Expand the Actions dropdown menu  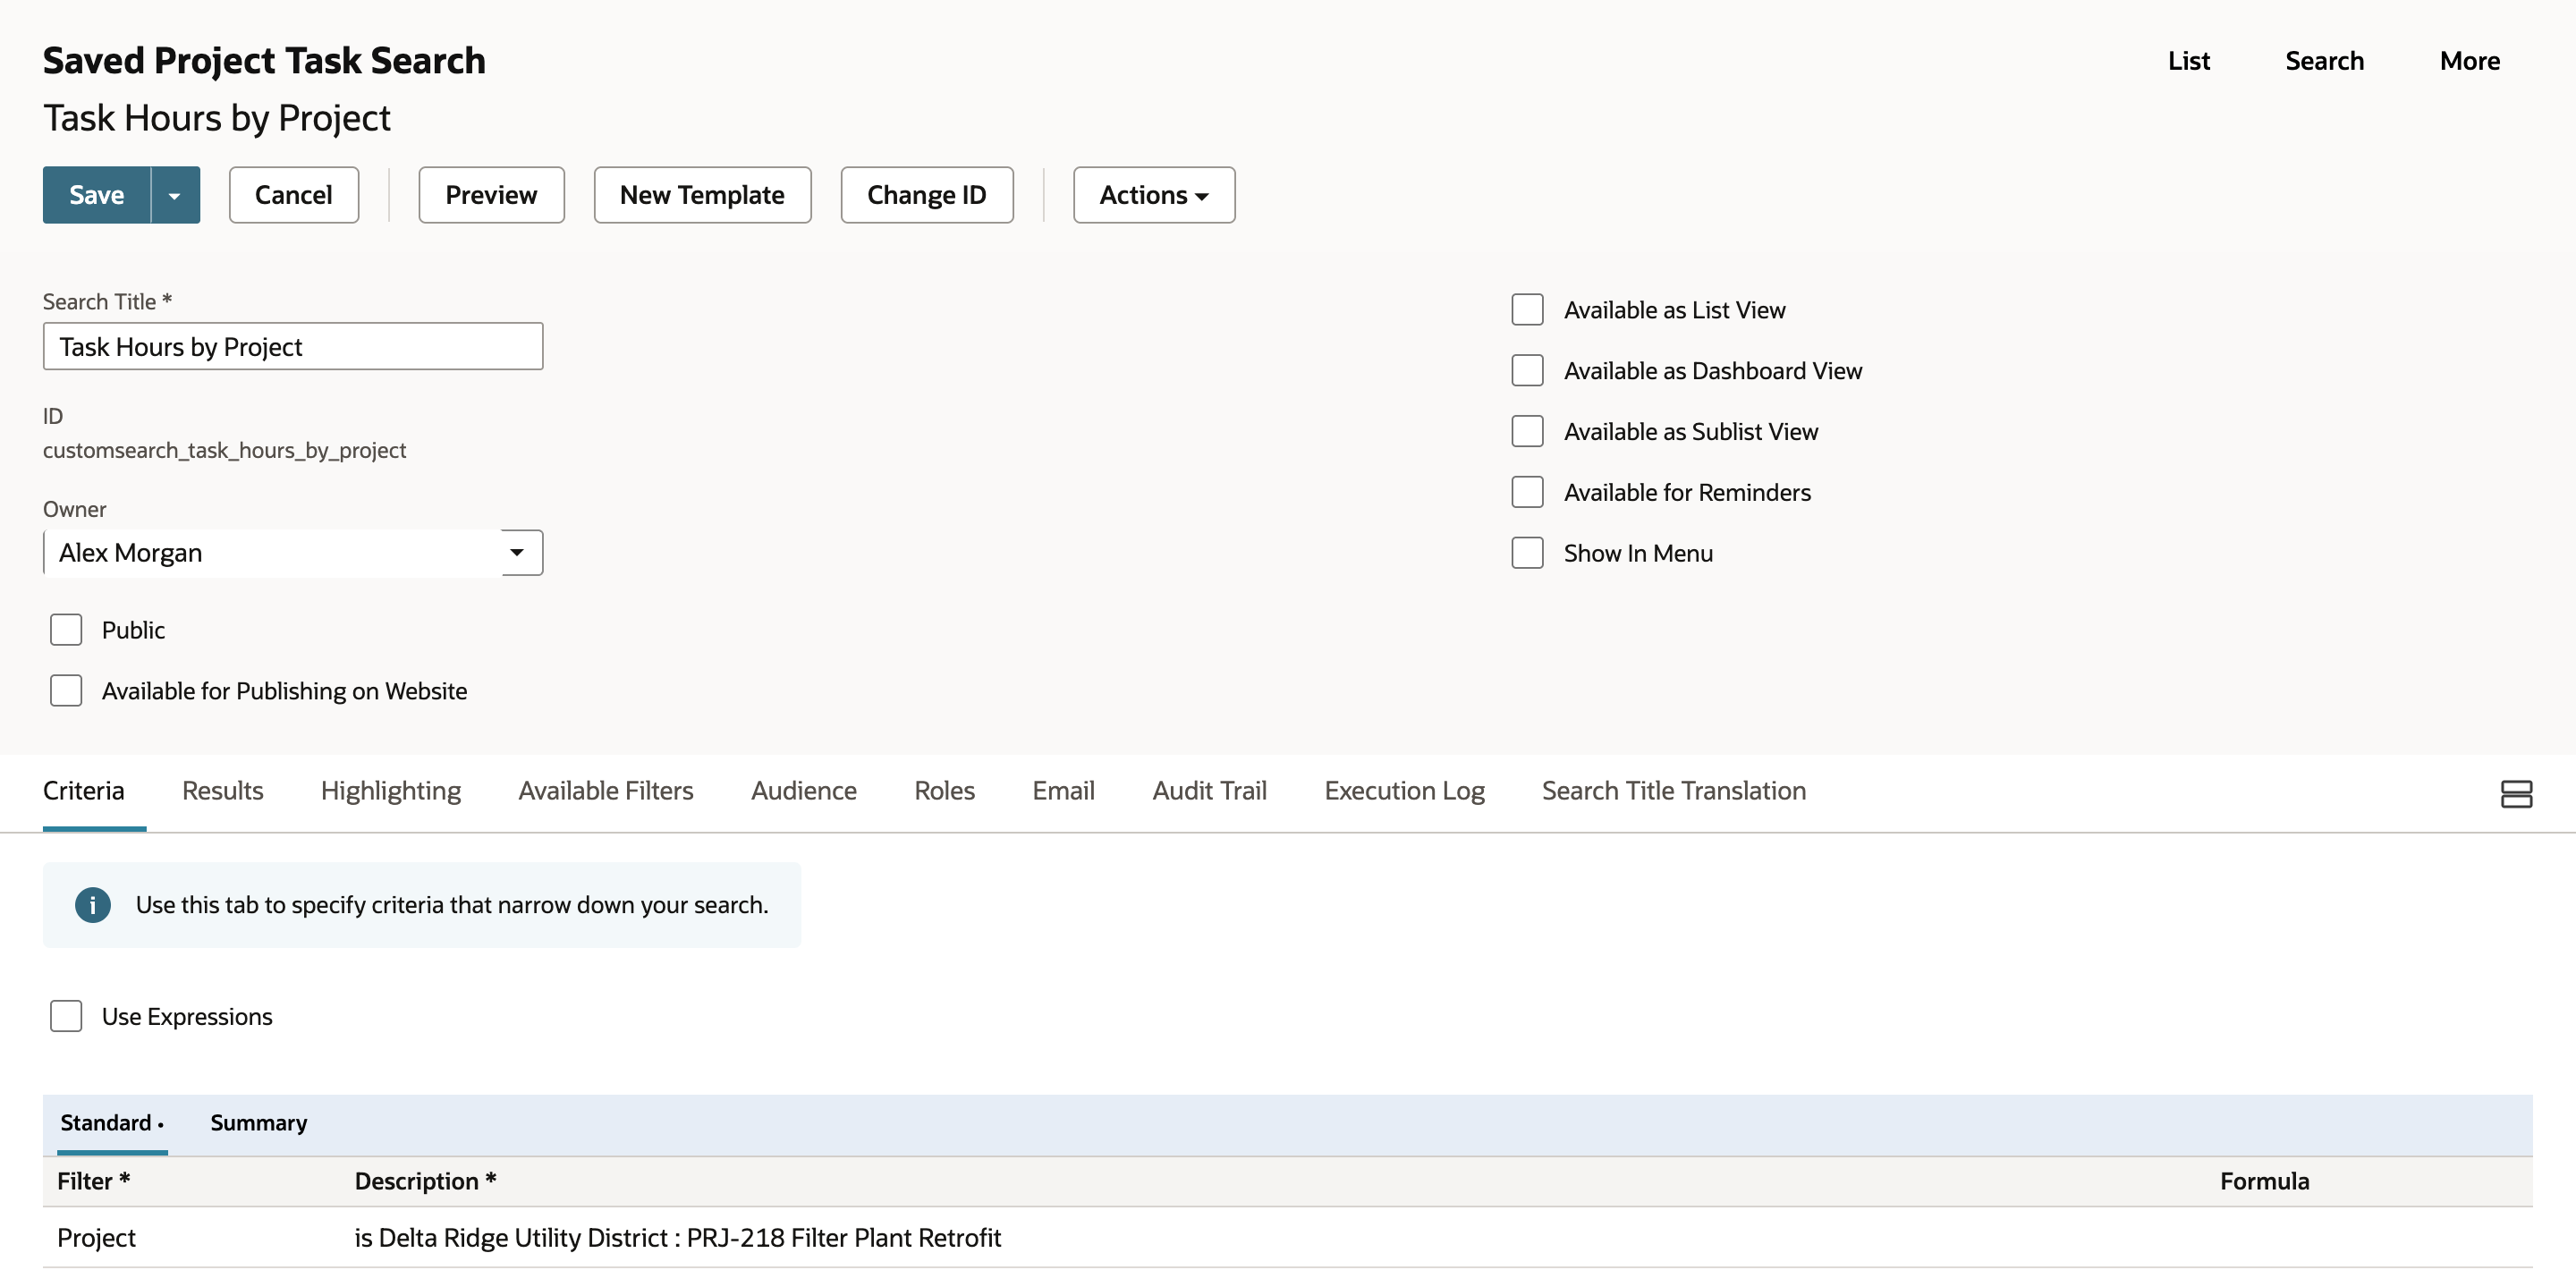point(1154,195)
